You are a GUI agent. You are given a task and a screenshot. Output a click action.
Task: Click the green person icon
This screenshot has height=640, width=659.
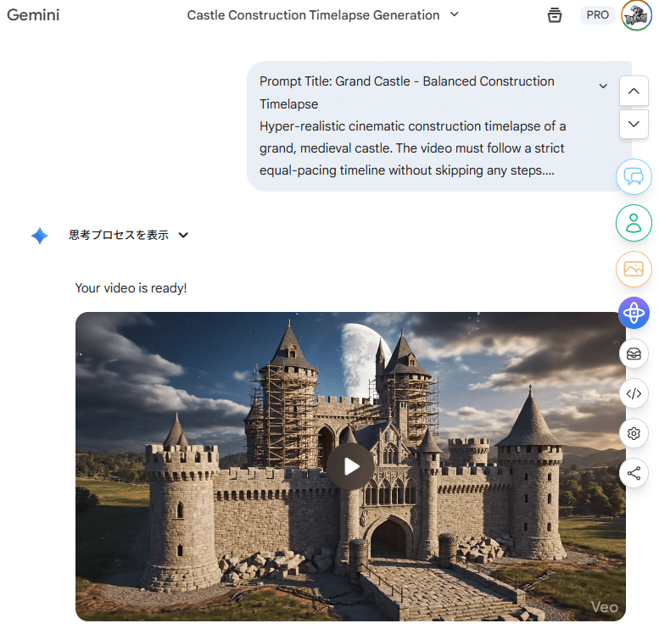[634, 223]
